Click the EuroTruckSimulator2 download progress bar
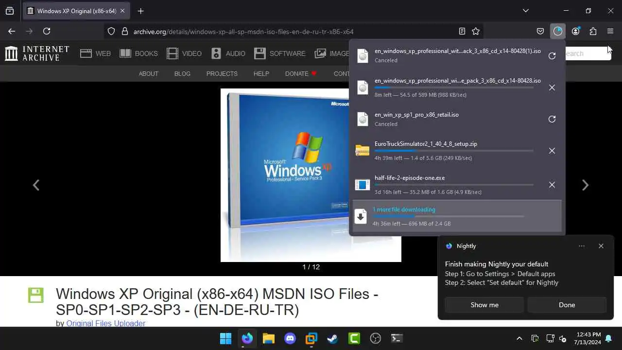 tap(454, 151)
